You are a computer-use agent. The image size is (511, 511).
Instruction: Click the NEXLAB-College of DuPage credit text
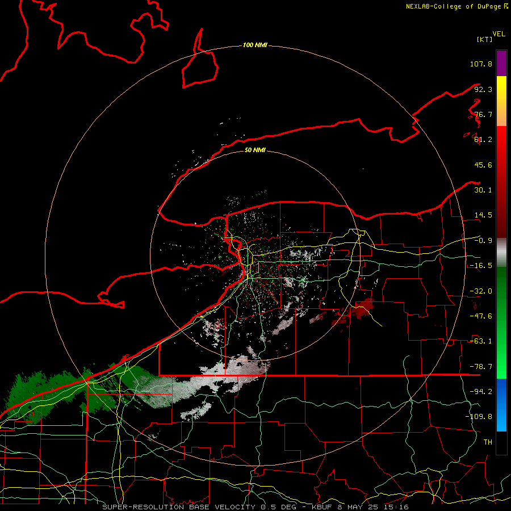[x=456, y=6]
